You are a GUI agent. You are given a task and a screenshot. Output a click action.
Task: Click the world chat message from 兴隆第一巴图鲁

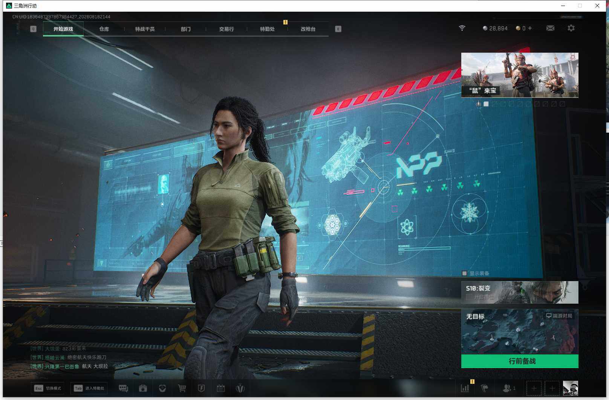click(69, 366)
